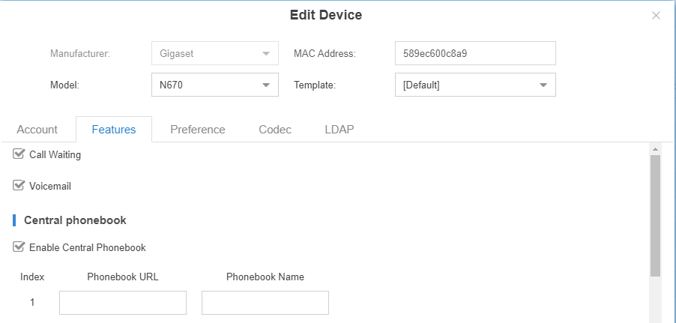This screenshot has width=676, height=323.
Task: Click the vertical scrollbar thumb
Action: 655,216
